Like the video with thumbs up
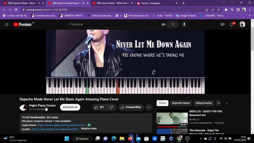 [99, 107]
